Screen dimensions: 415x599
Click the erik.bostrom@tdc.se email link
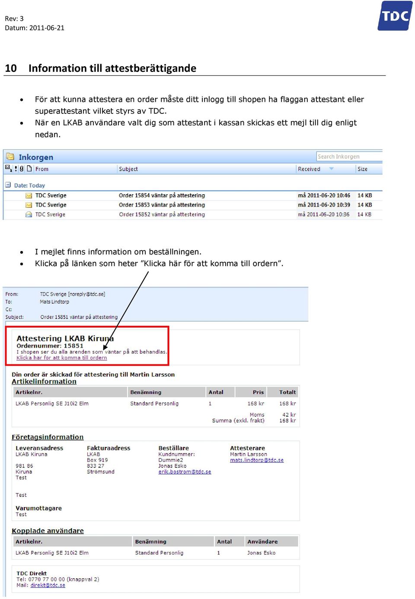click(x=185, y=472)
